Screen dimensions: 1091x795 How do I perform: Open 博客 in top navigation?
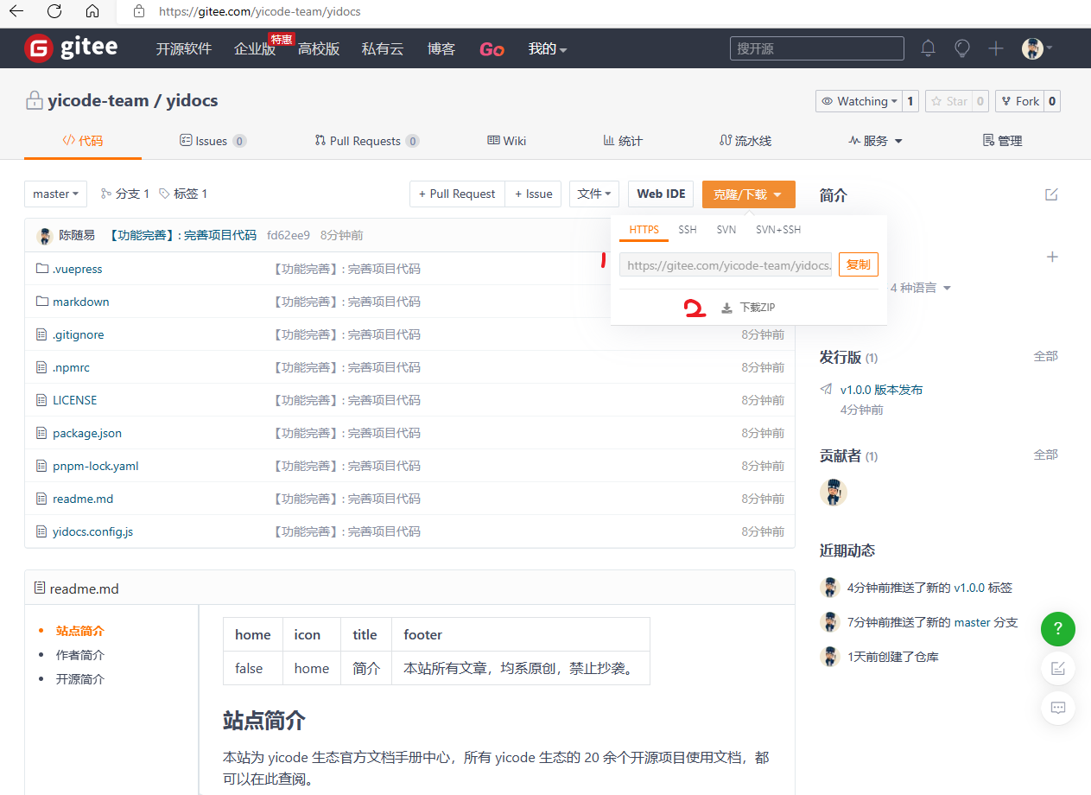(x=441, y=49)
